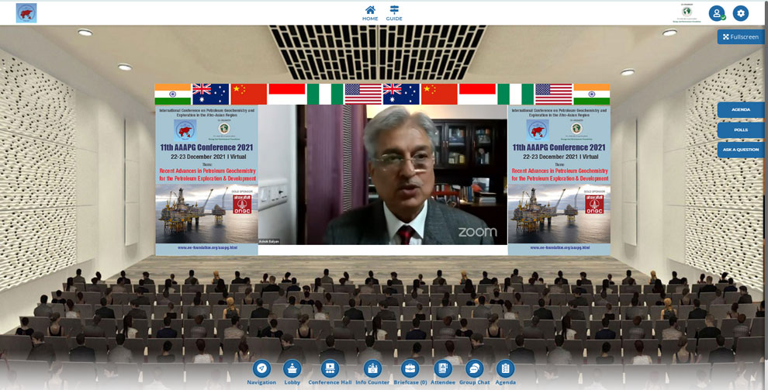Open Conference Hall from bottom bar
The width and height of the screenshot is (768, 390).
click(330, 373)
